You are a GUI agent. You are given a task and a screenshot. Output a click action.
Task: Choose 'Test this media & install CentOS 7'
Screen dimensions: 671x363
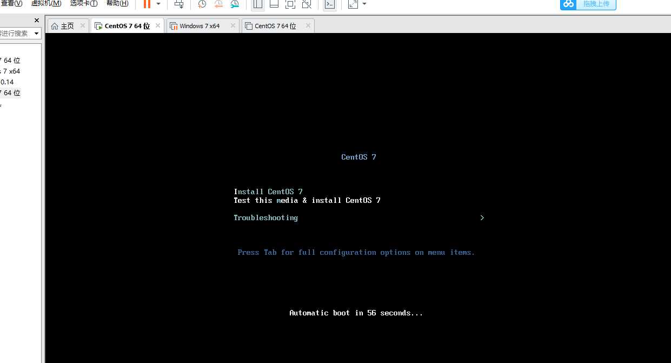[307, 200]
